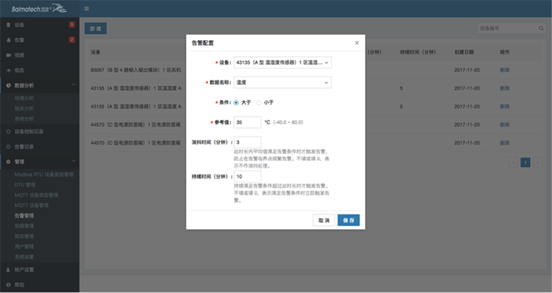
Task: Go to next page in pagination
Action: pyautogui.click(x=538, y=162)
